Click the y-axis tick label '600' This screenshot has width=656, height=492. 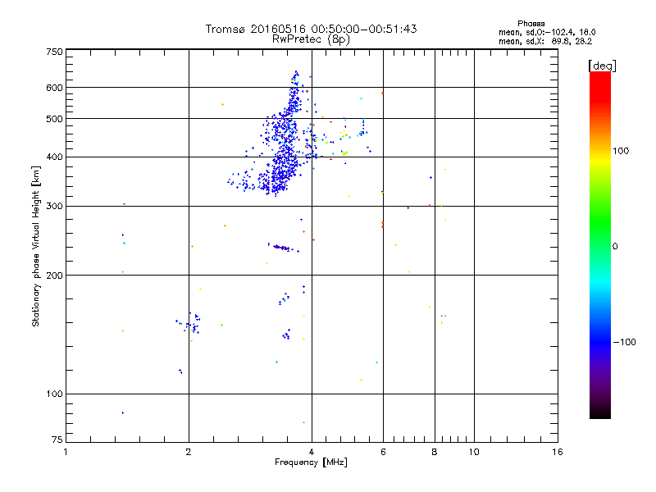pos(54,88)
